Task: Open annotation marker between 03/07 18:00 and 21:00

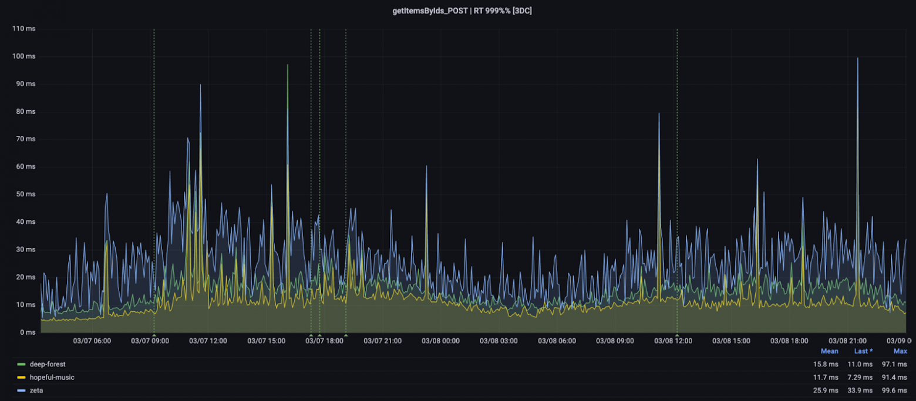Action: tap(346, 335)
